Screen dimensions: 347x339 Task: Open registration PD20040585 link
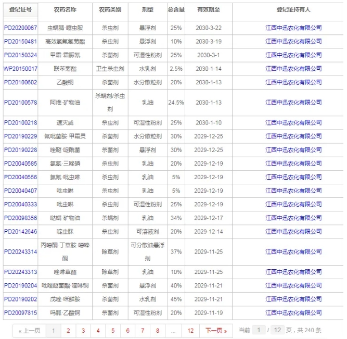point(21,164)
